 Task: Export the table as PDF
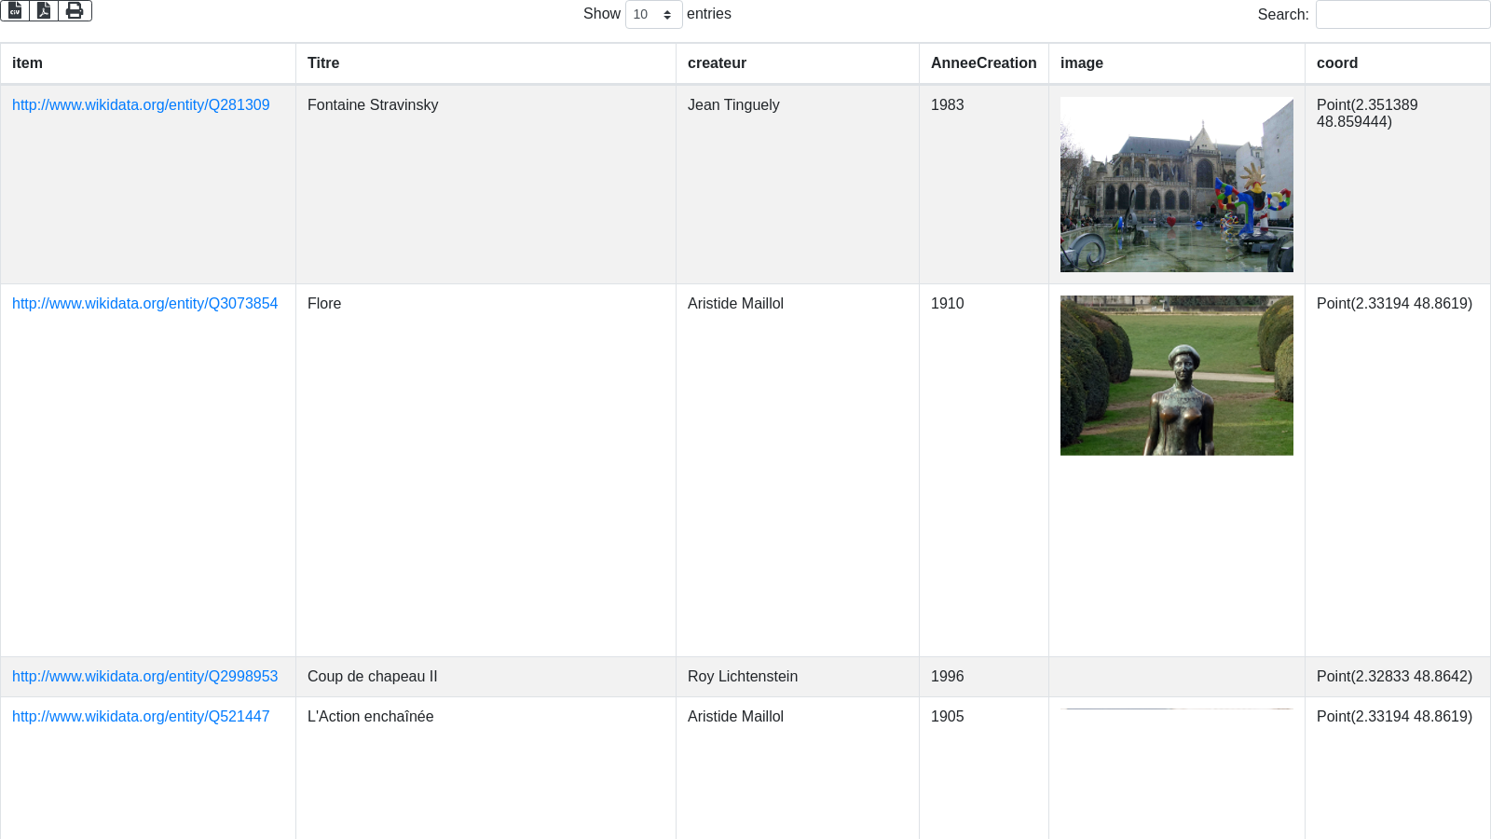click(x=44, y=10)
